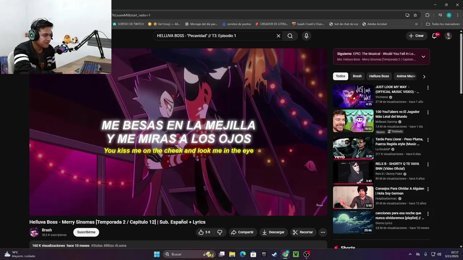Click the Recortar clip button
This screenshot has height=260, width=463.
pos(303,232)
